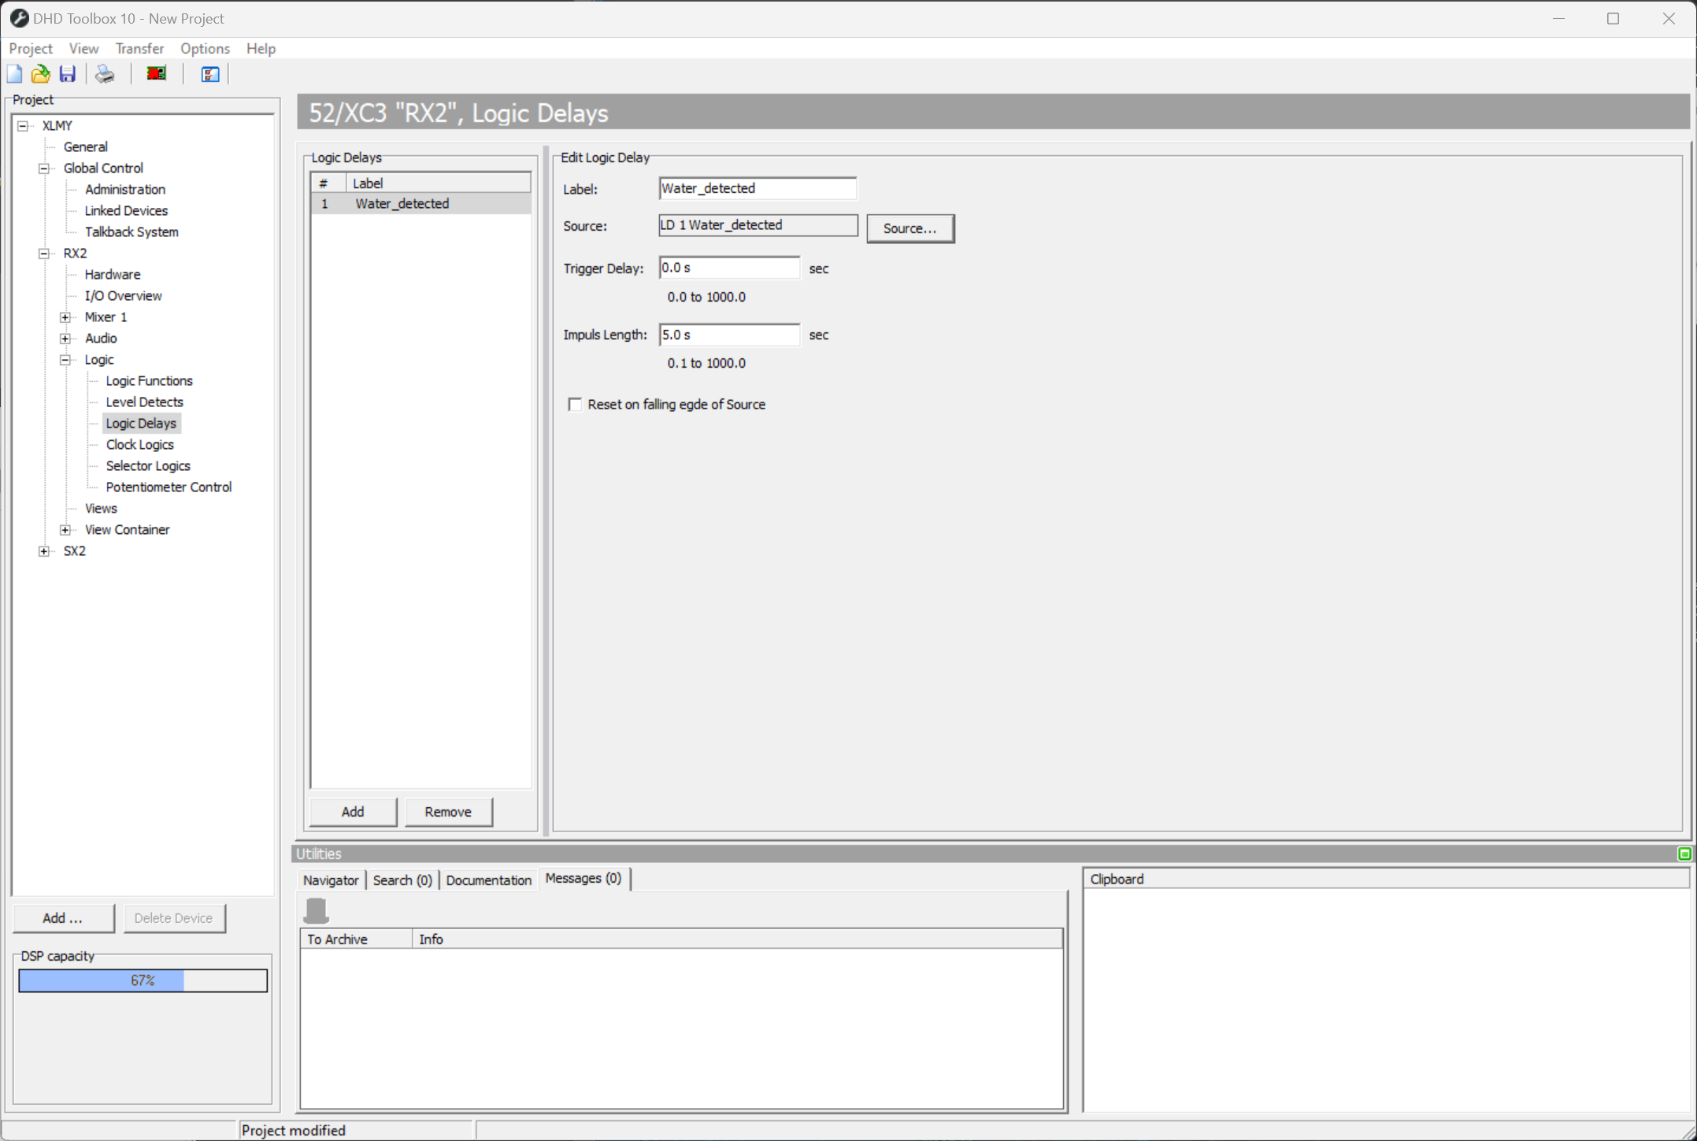Collapse the Logic tree branch
The image size is (1697, 1141).
(65, 359)
